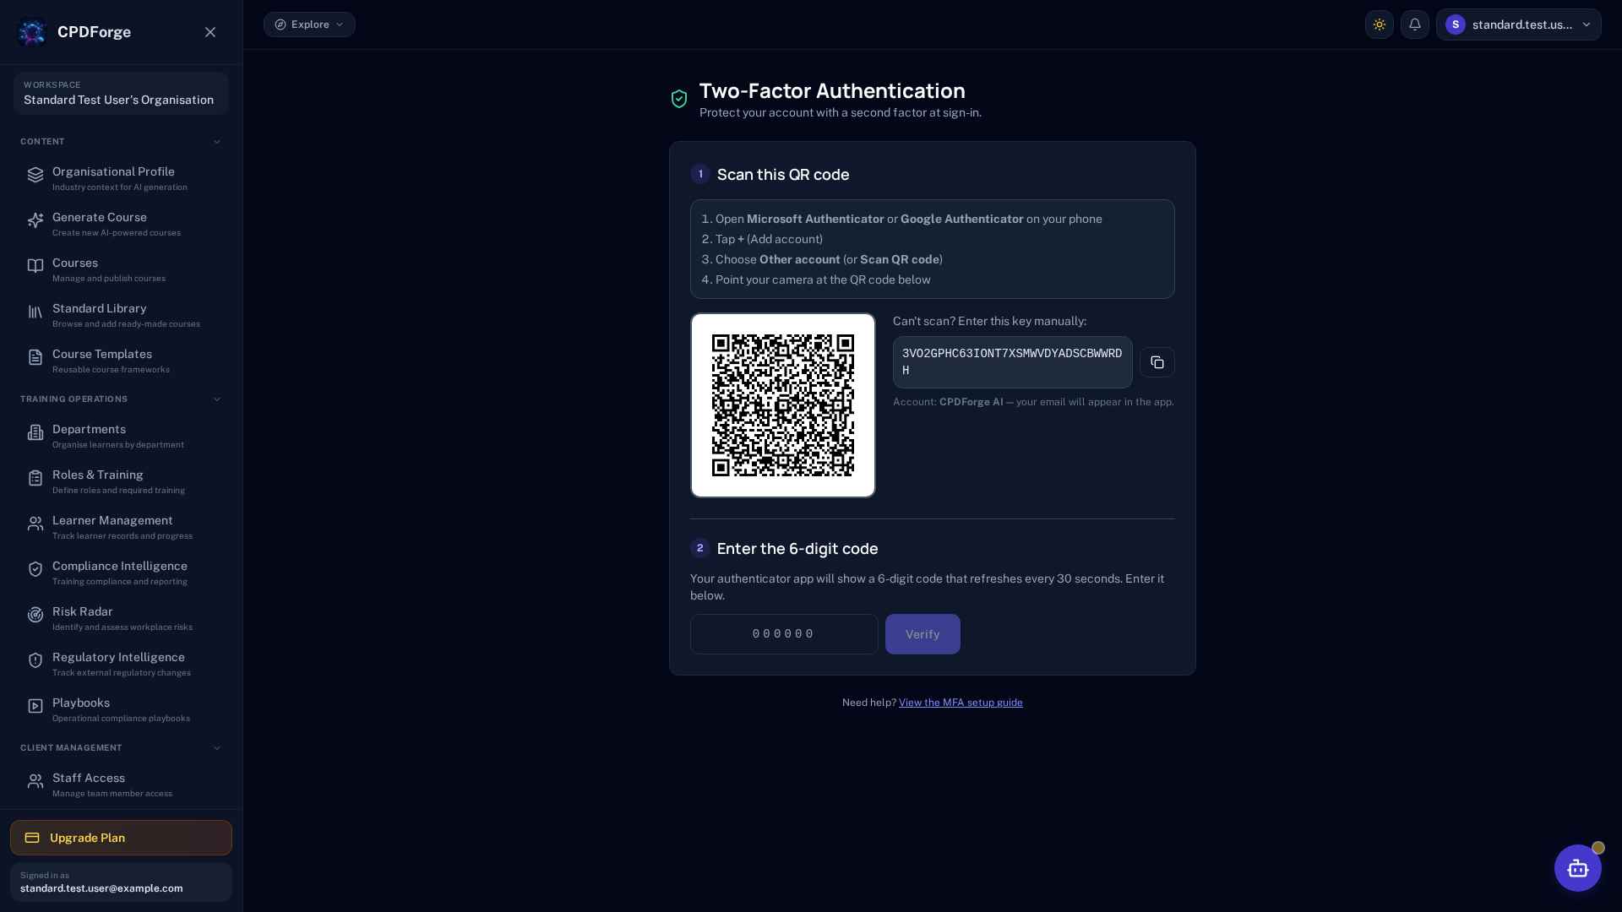Open Risk Radar
This screenshot has width=1622, height=912.
pyautogui.click(x=121, y=618)
